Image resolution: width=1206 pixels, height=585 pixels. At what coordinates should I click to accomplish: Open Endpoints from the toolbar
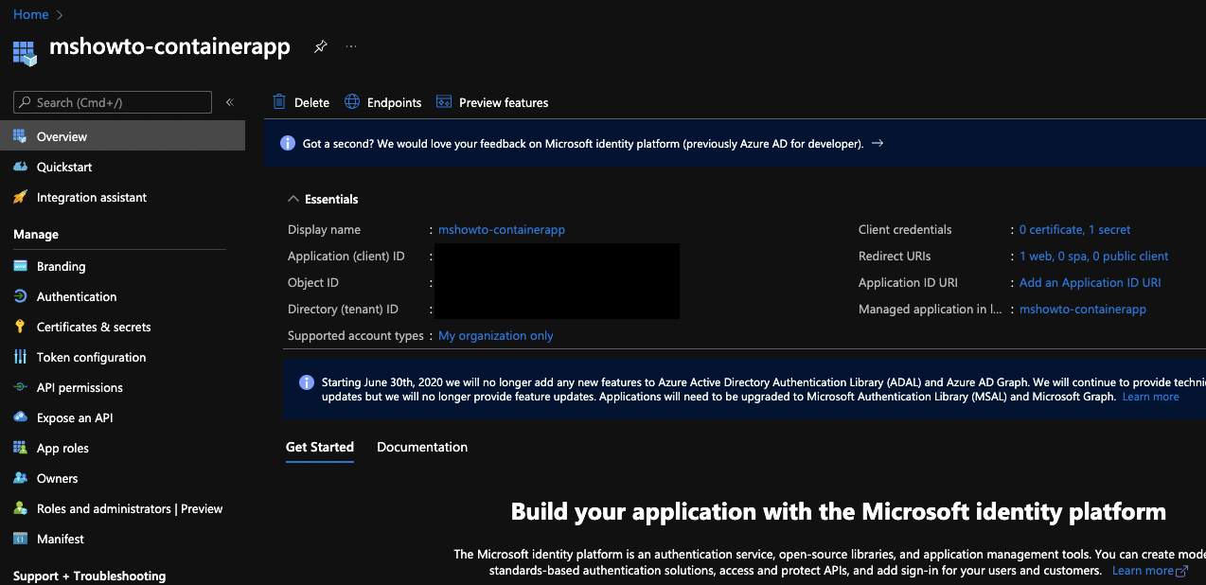tap(382, 102)
